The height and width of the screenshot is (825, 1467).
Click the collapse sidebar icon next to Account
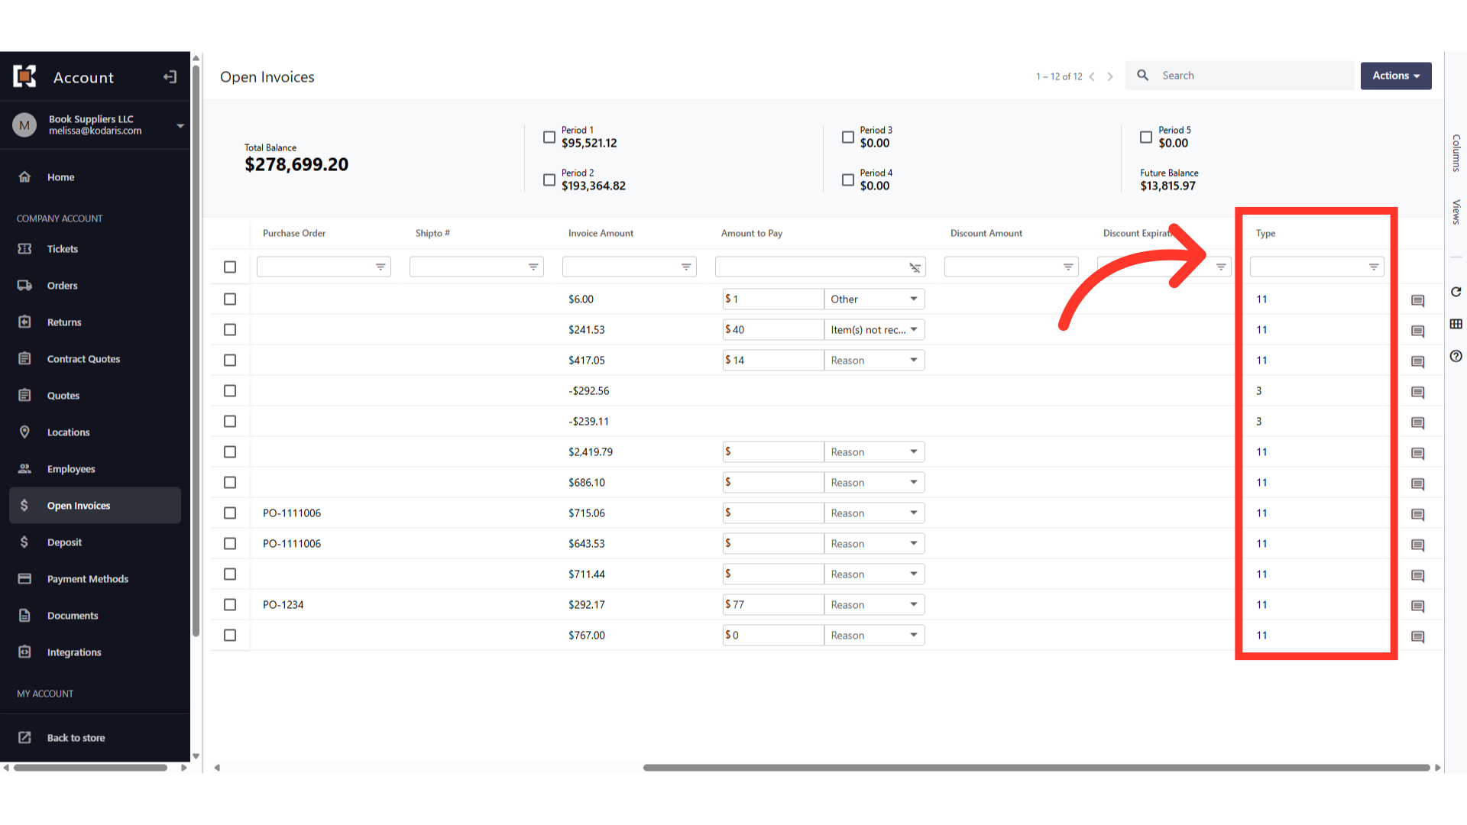(x=170, y=77)
